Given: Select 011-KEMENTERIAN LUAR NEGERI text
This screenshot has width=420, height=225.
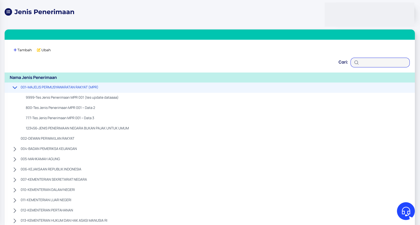Looking at the screenshot, I should [x=46, y=200].
